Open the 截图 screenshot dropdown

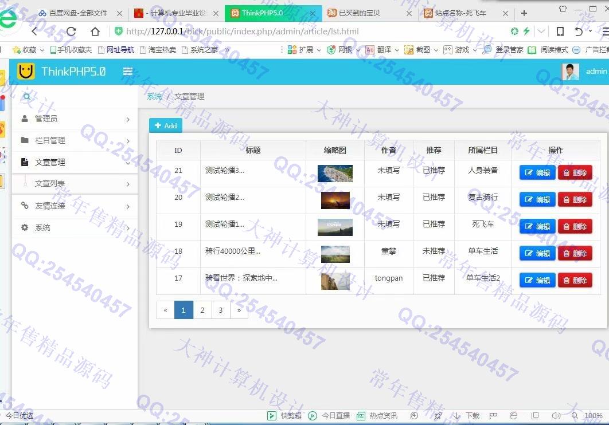click(x=421, y=50)
